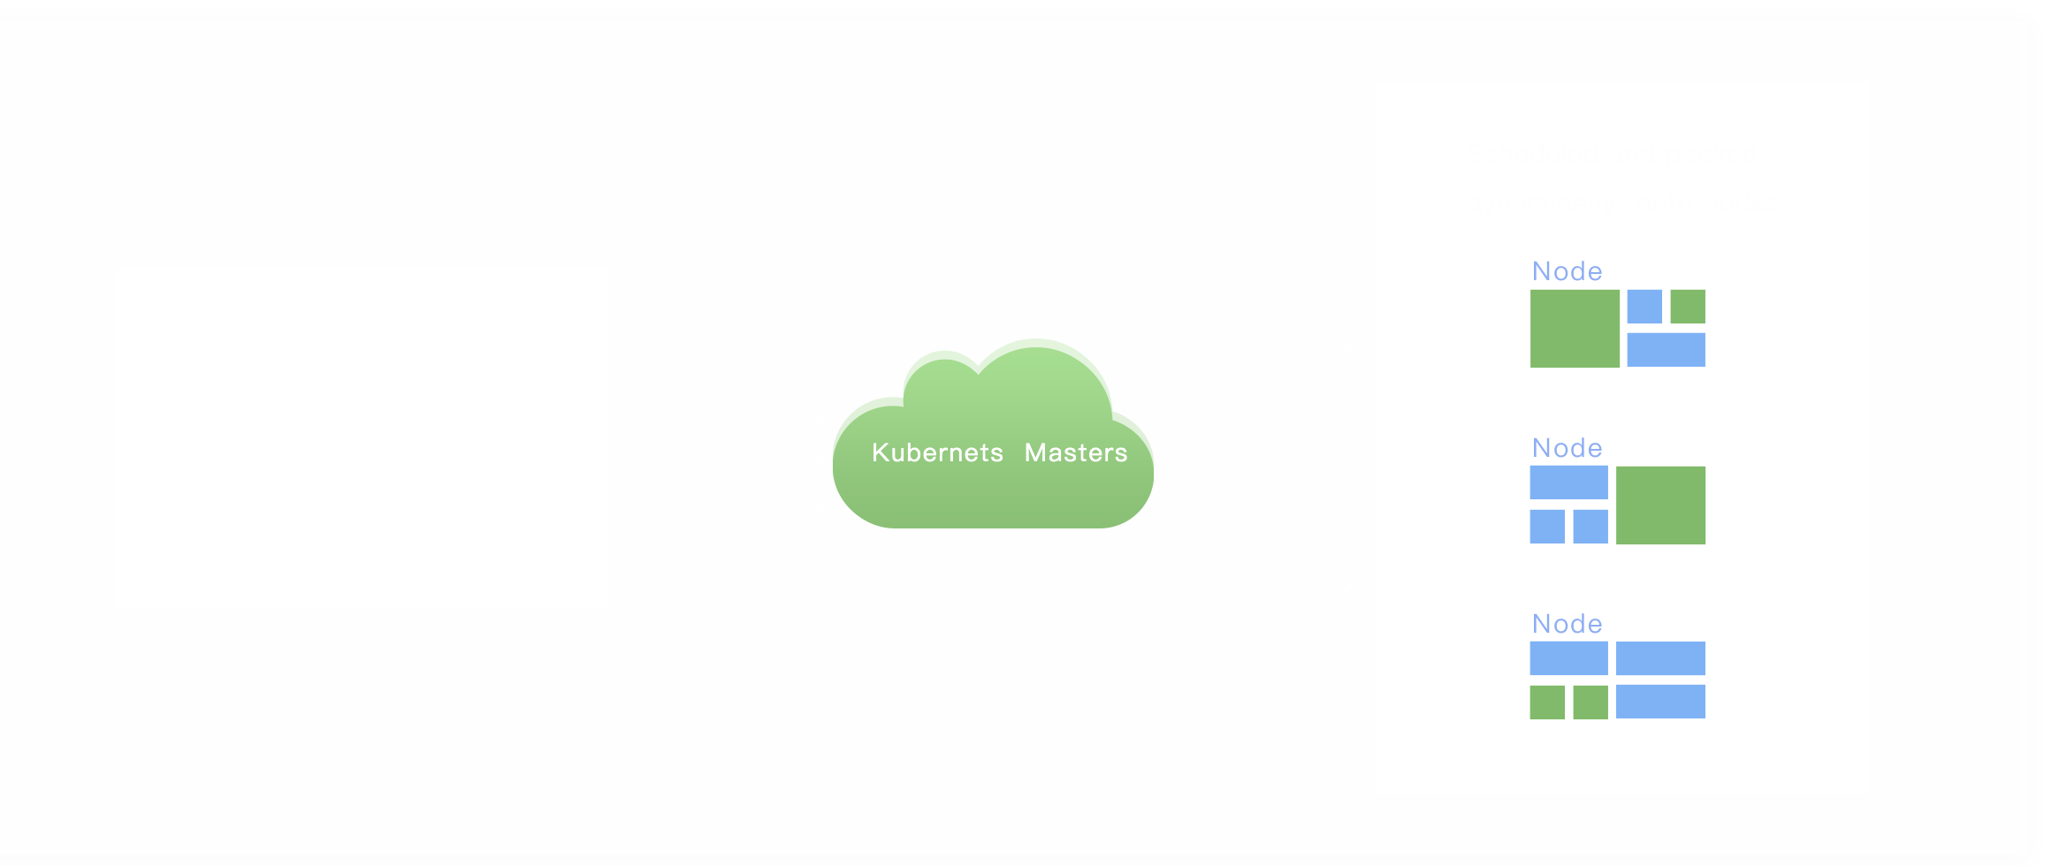
Task: Select large green square in top Node
Action: (x=1575, y=329)
